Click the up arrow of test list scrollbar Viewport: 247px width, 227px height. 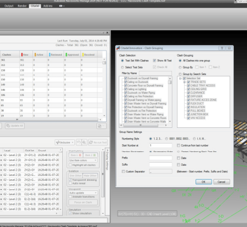tap(170, 79)
